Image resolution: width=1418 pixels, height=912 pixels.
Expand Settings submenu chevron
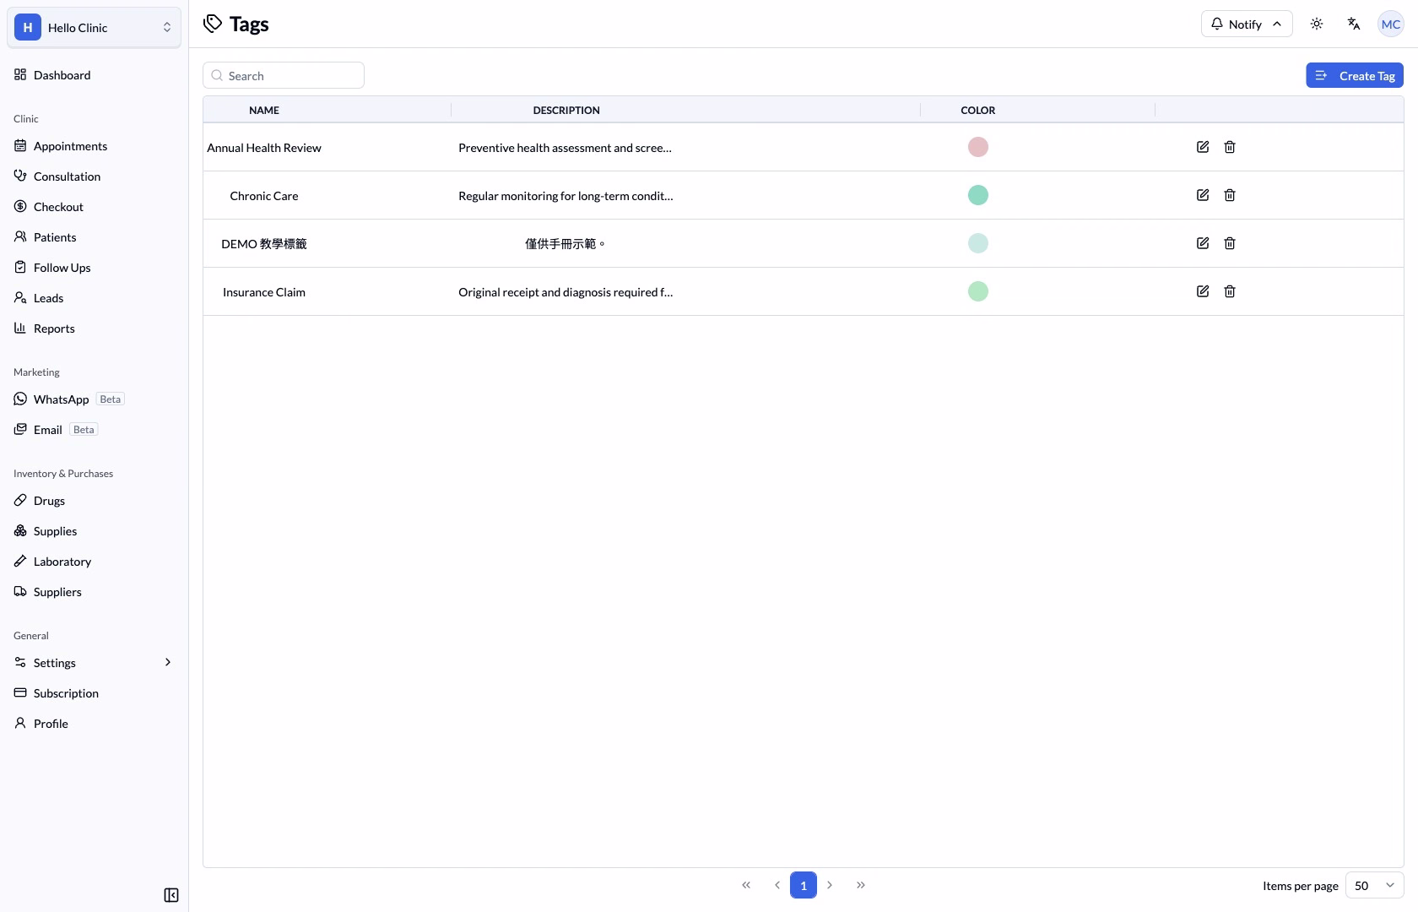click(168, 662)
